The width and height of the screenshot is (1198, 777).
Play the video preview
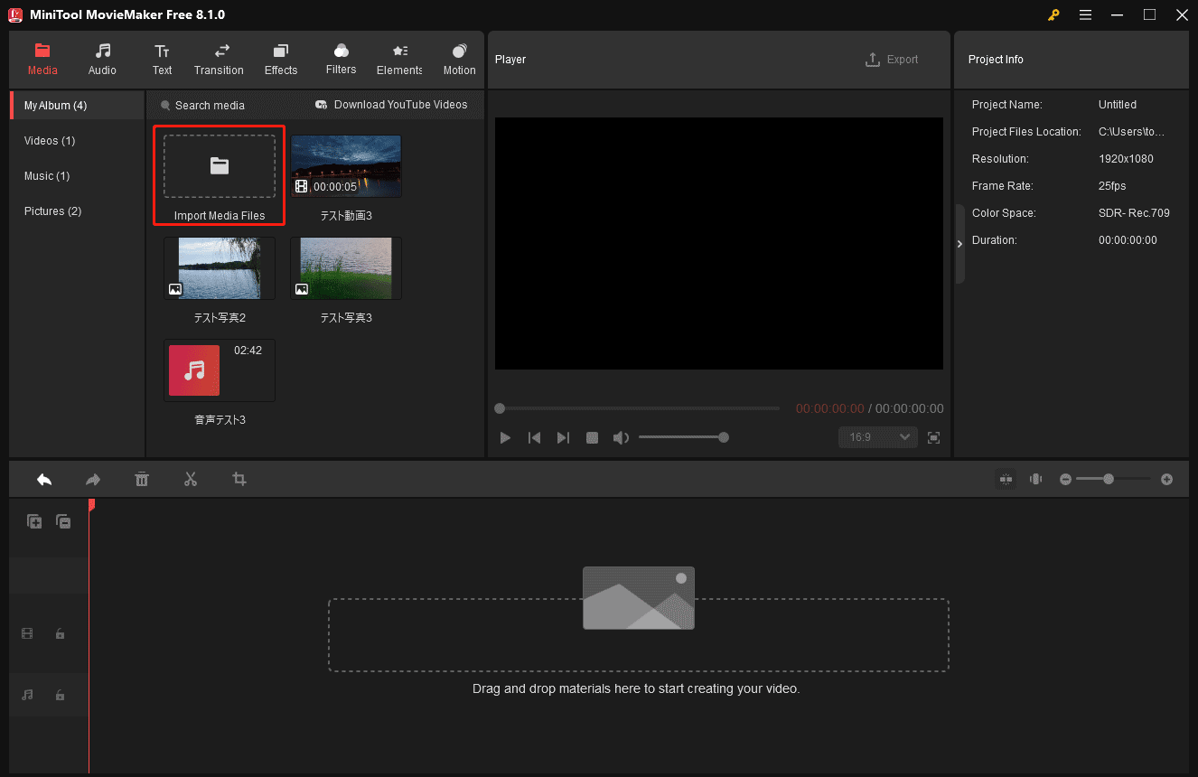tap(505, 437)
